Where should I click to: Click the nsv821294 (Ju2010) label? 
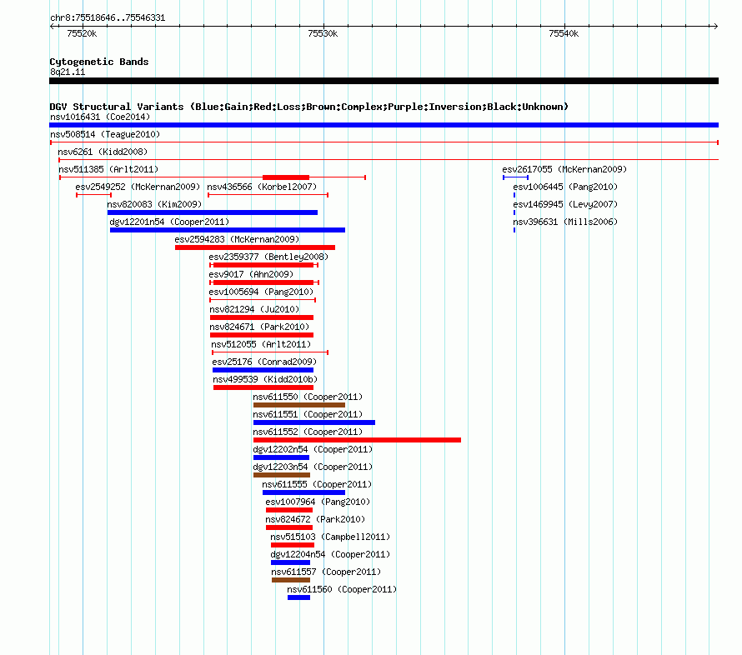[254, 309]
